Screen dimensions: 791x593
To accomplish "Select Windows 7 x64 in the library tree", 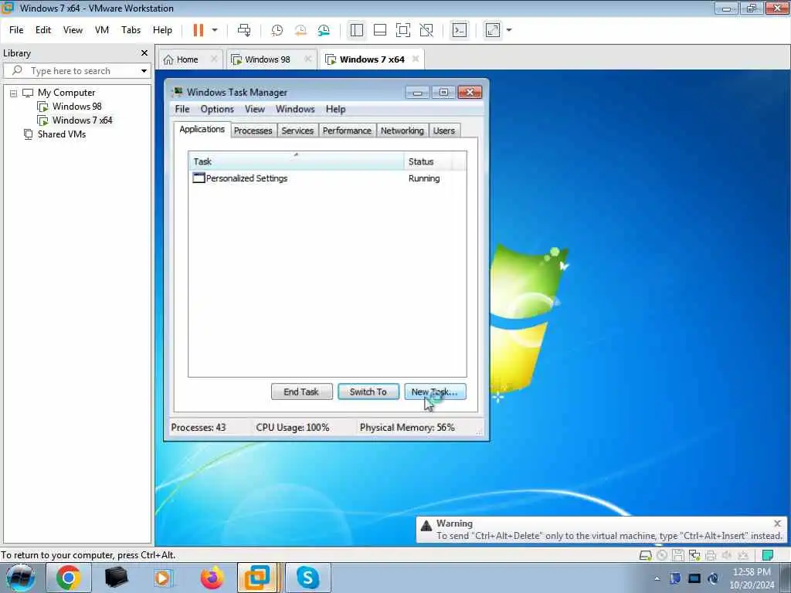I will tap(82, 120).
